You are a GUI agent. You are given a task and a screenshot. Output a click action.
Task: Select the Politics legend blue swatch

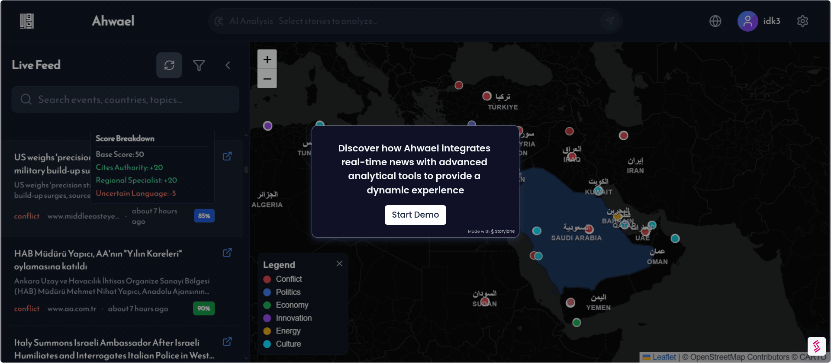coord(267,292)
